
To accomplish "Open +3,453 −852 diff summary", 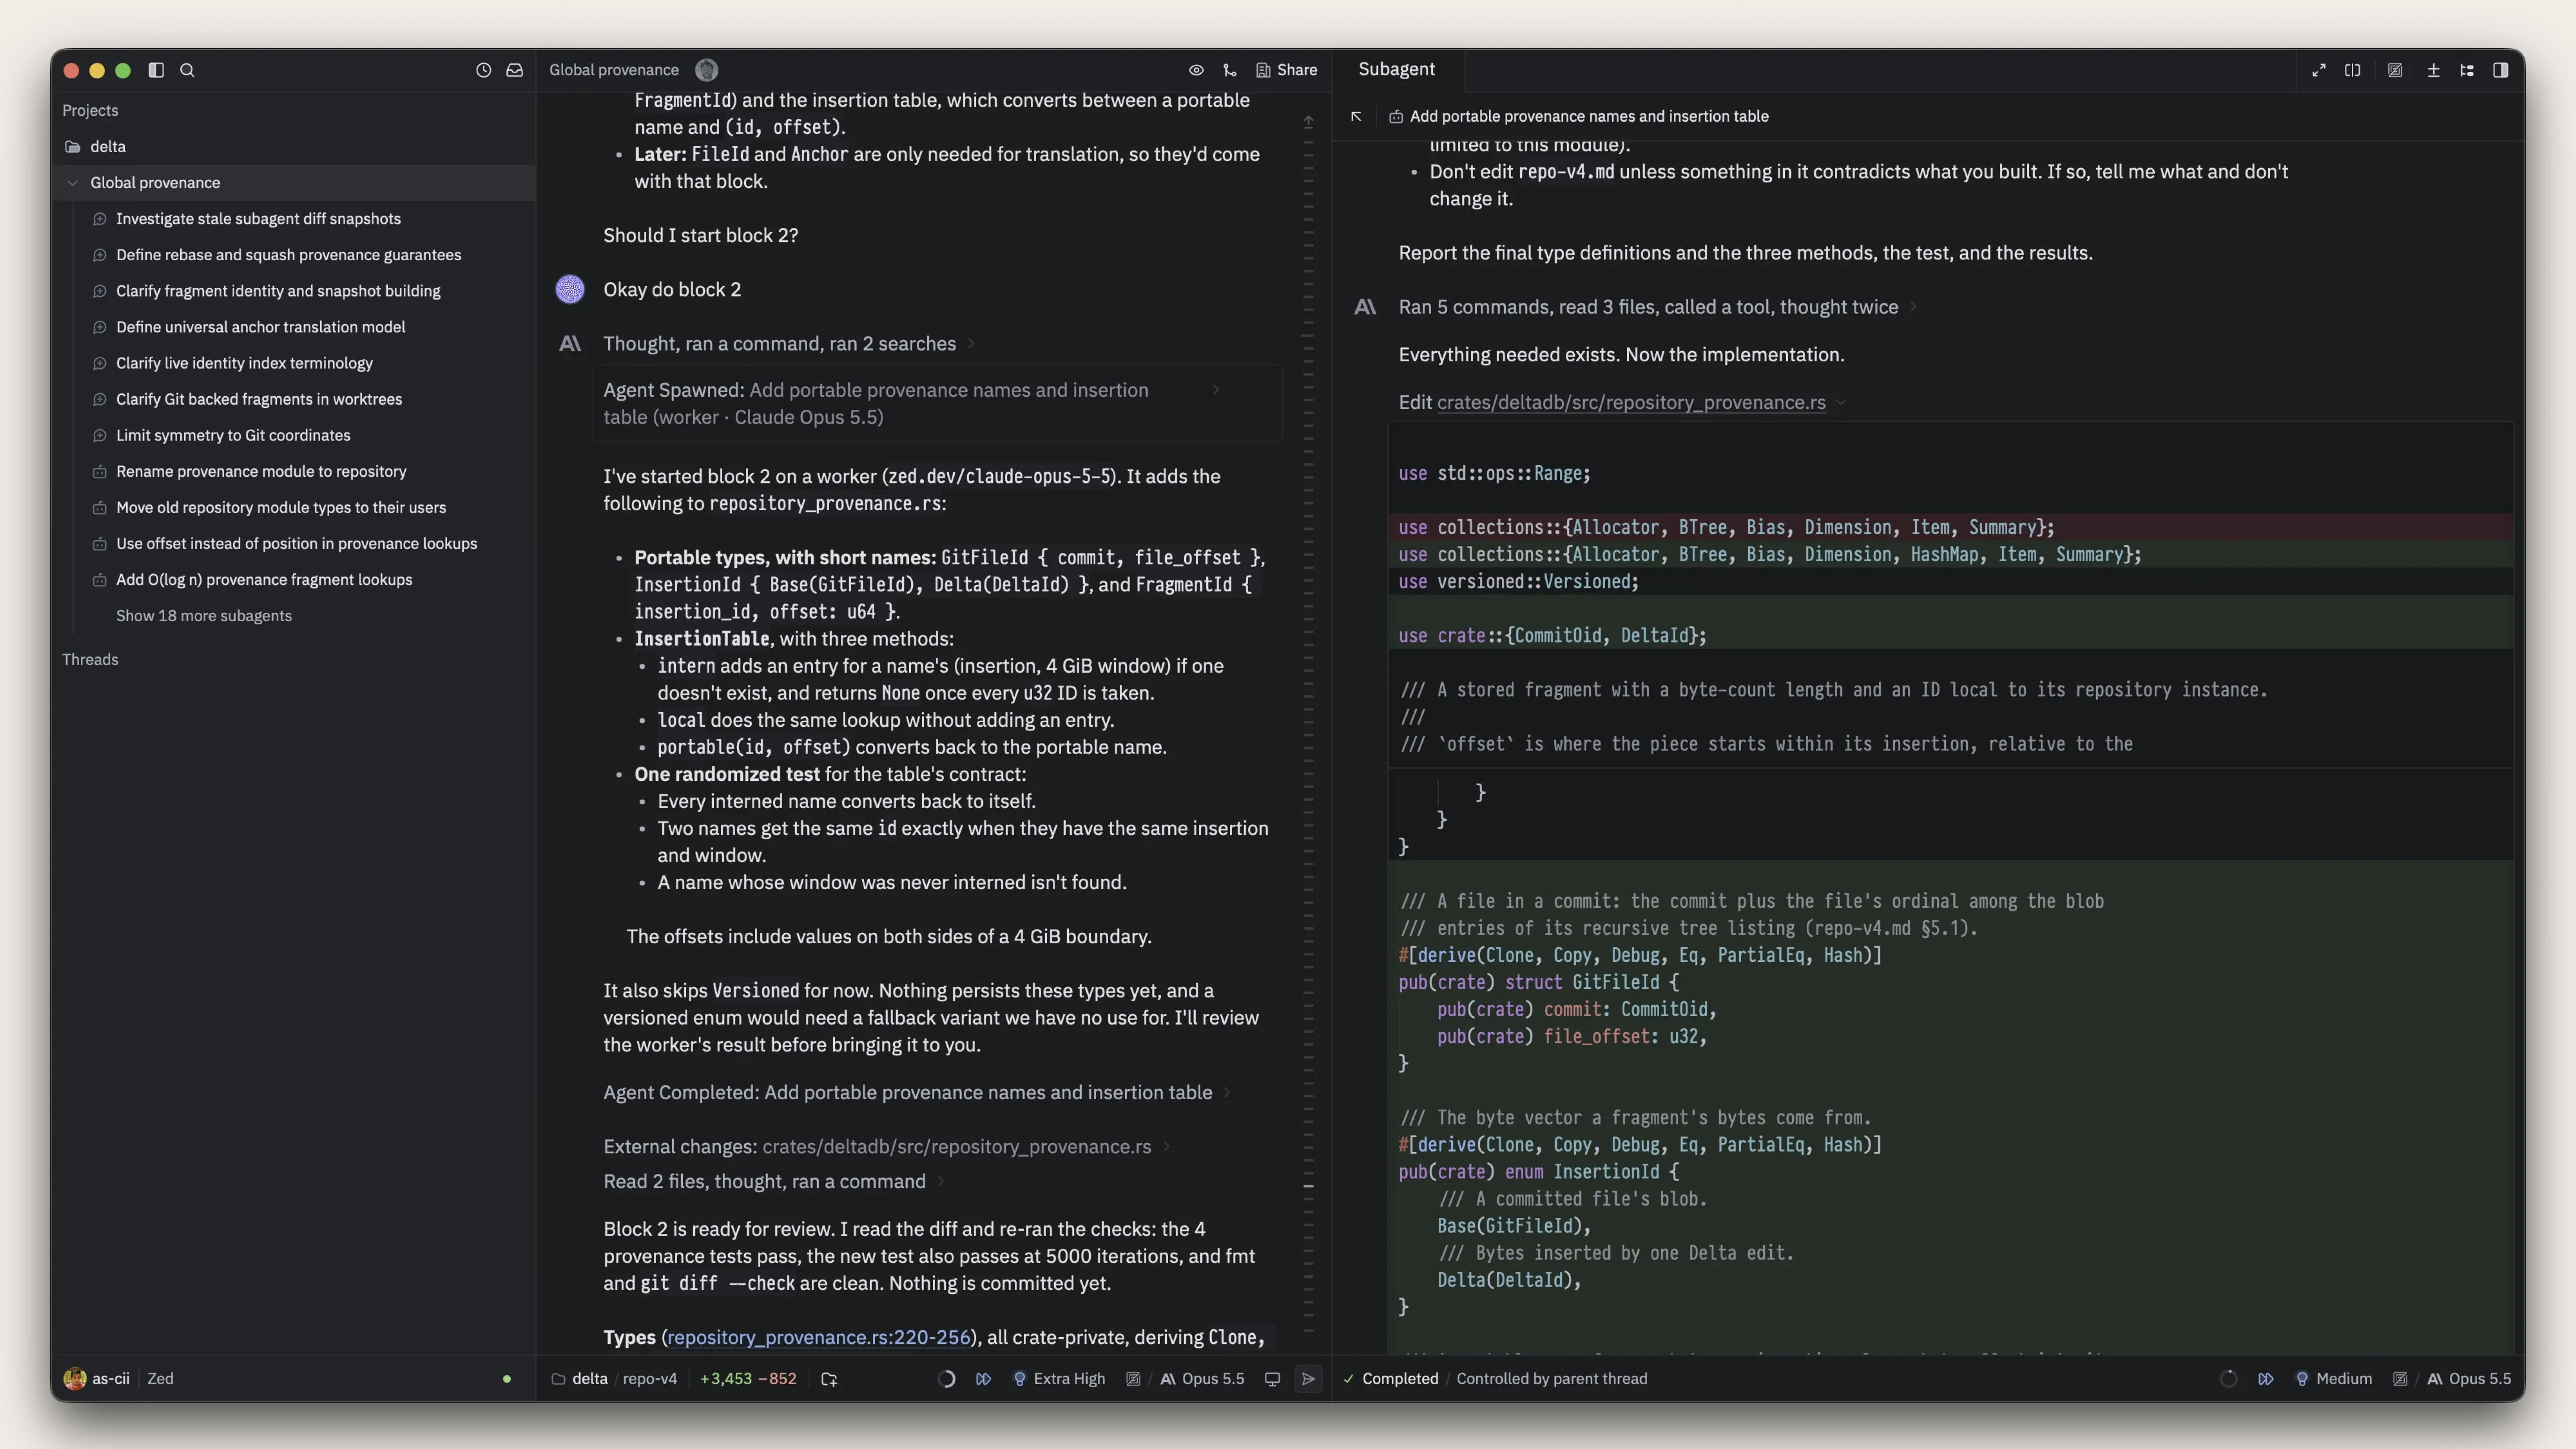I will click(748, 1378).
